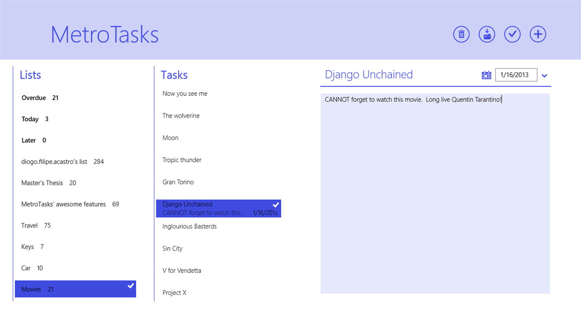Image resolution: width=581 pixels, height=327 pixels.
Task: Click the checkmark beside Movies list
Action: [130, 285]
